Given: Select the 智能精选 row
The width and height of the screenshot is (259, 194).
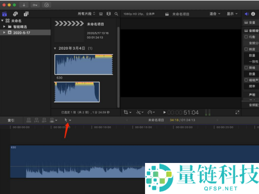Looking at the screenshot, I should point(25,26).
